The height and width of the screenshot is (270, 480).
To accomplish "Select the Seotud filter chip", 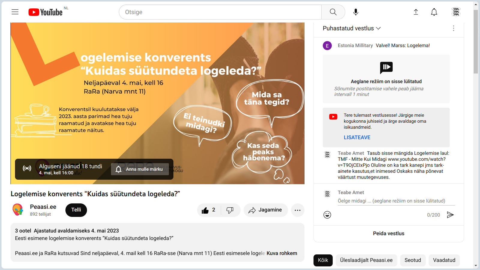I will coord(413,260).
